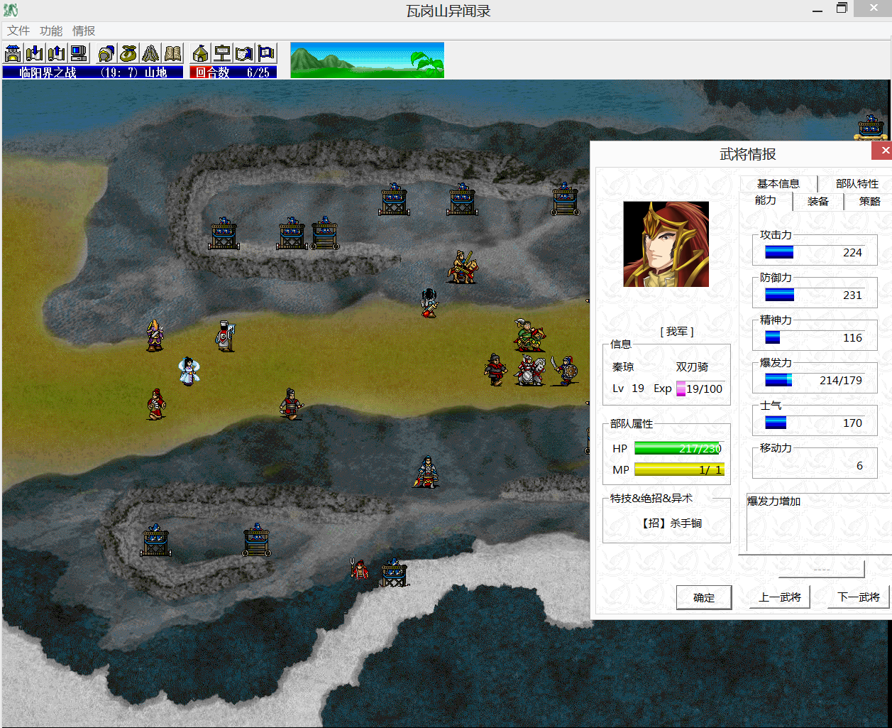The height and width of the screenshot is (728, 892).
Task: Restore down the 瓦岗山异闻录 window
Action: click(x=842, y=9)
